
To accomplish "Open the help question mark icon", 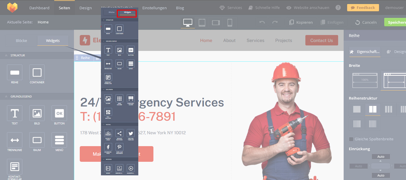I will coord(338,8).
